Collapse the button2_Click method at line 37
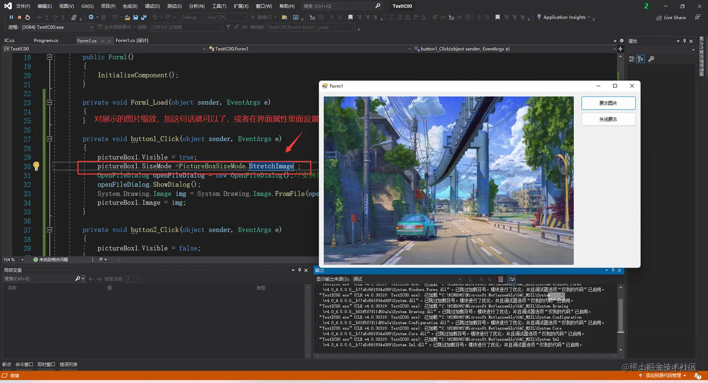This screenshot has width=708, height=383. (x=49, y=230)
